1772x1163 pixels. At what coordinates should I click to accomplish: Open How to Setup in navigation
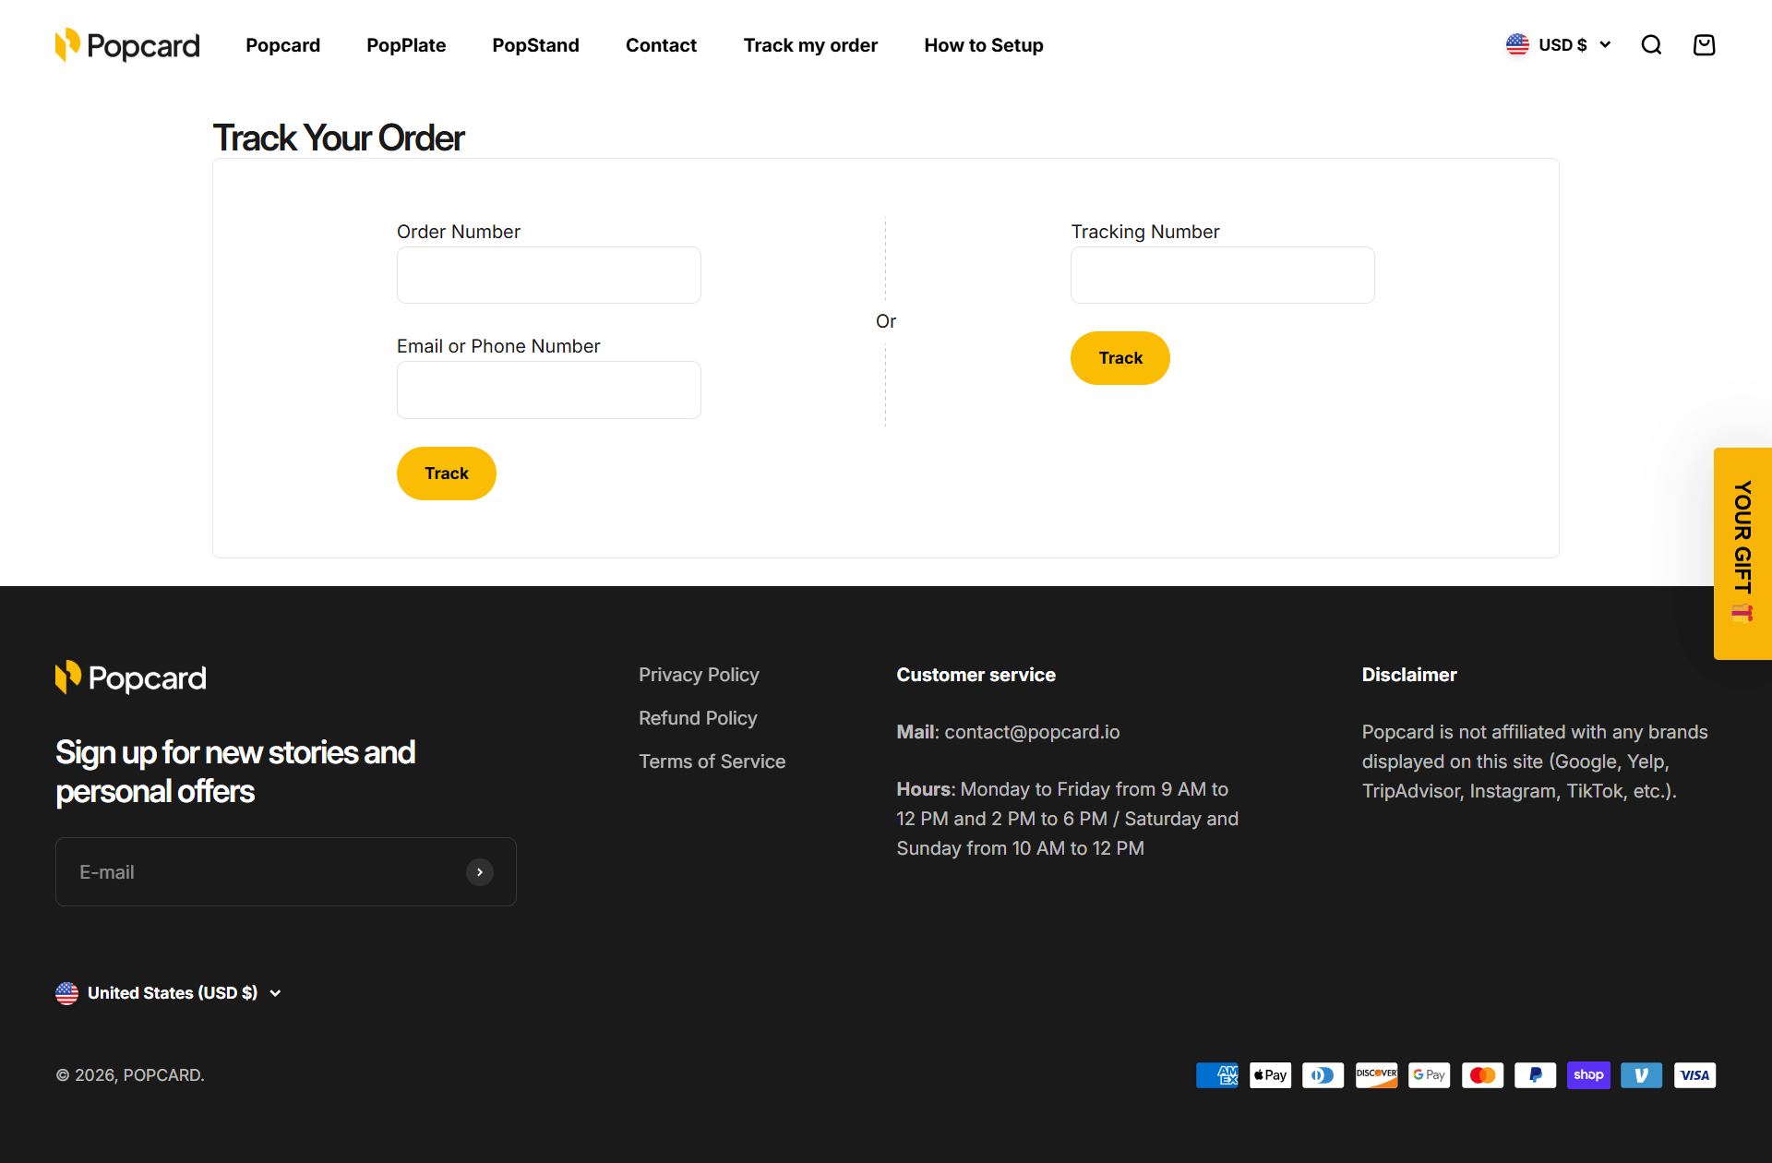tap(984, 45)
